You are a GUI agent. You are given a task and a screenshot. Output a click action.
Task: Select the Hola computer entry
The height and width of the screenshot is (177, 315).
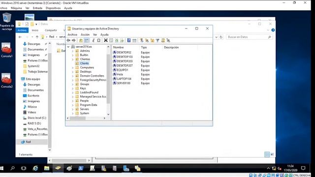pos(120,74)
